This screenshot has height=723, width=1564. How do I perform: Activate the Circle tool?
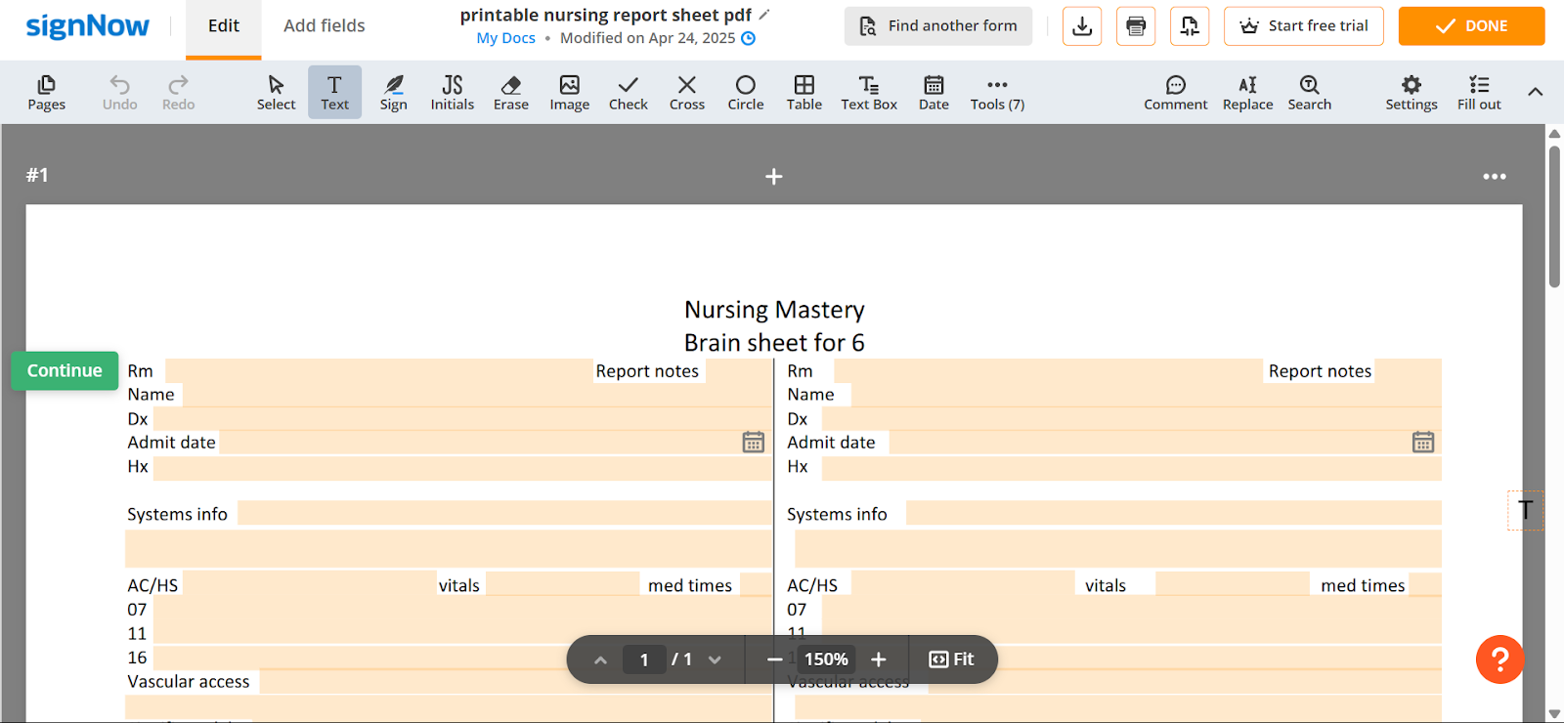click(745, 93)
